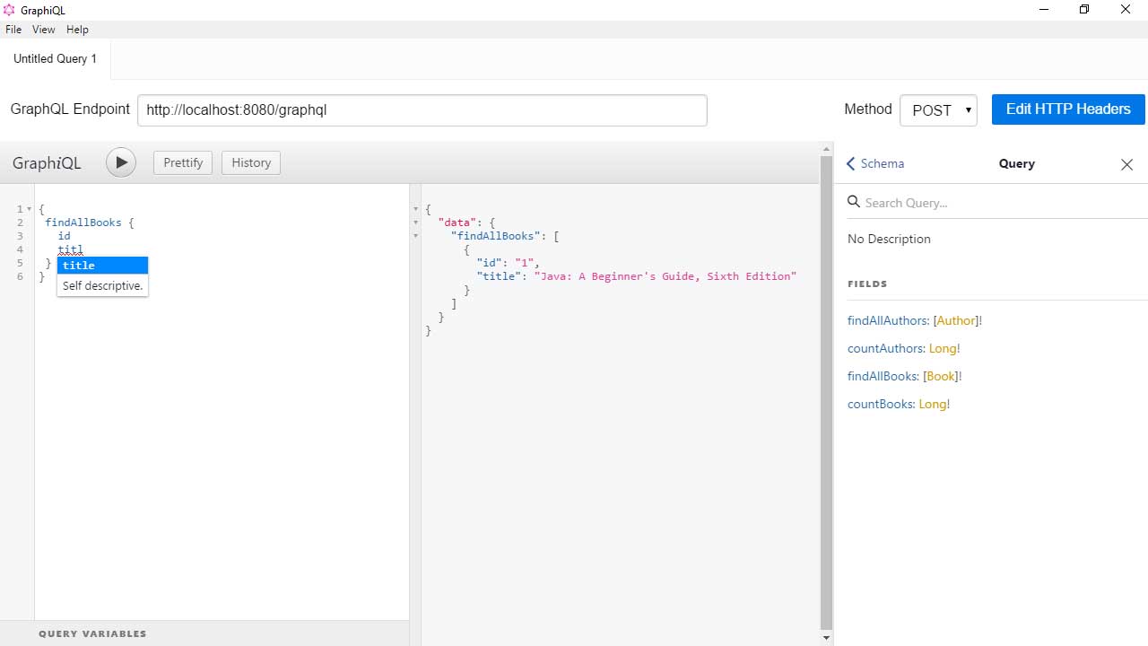Open the countAuthors field docs
1148x646 pixels.
[885, 348]
